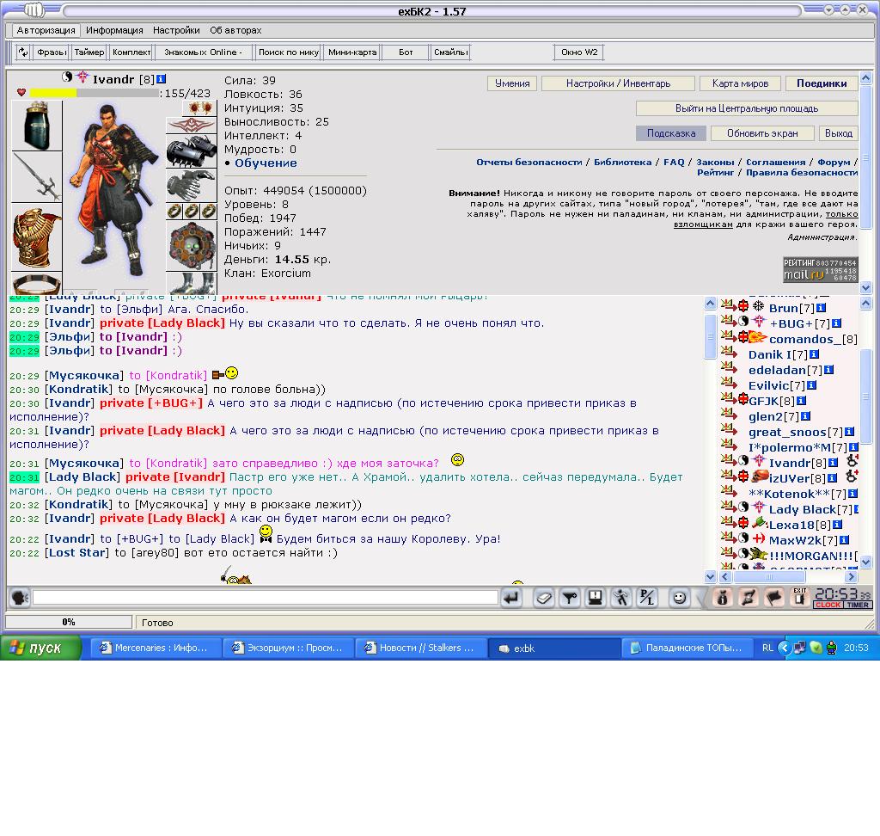Open the Настройки menu
The image size is (880, 836).
[x=176, y=30]
